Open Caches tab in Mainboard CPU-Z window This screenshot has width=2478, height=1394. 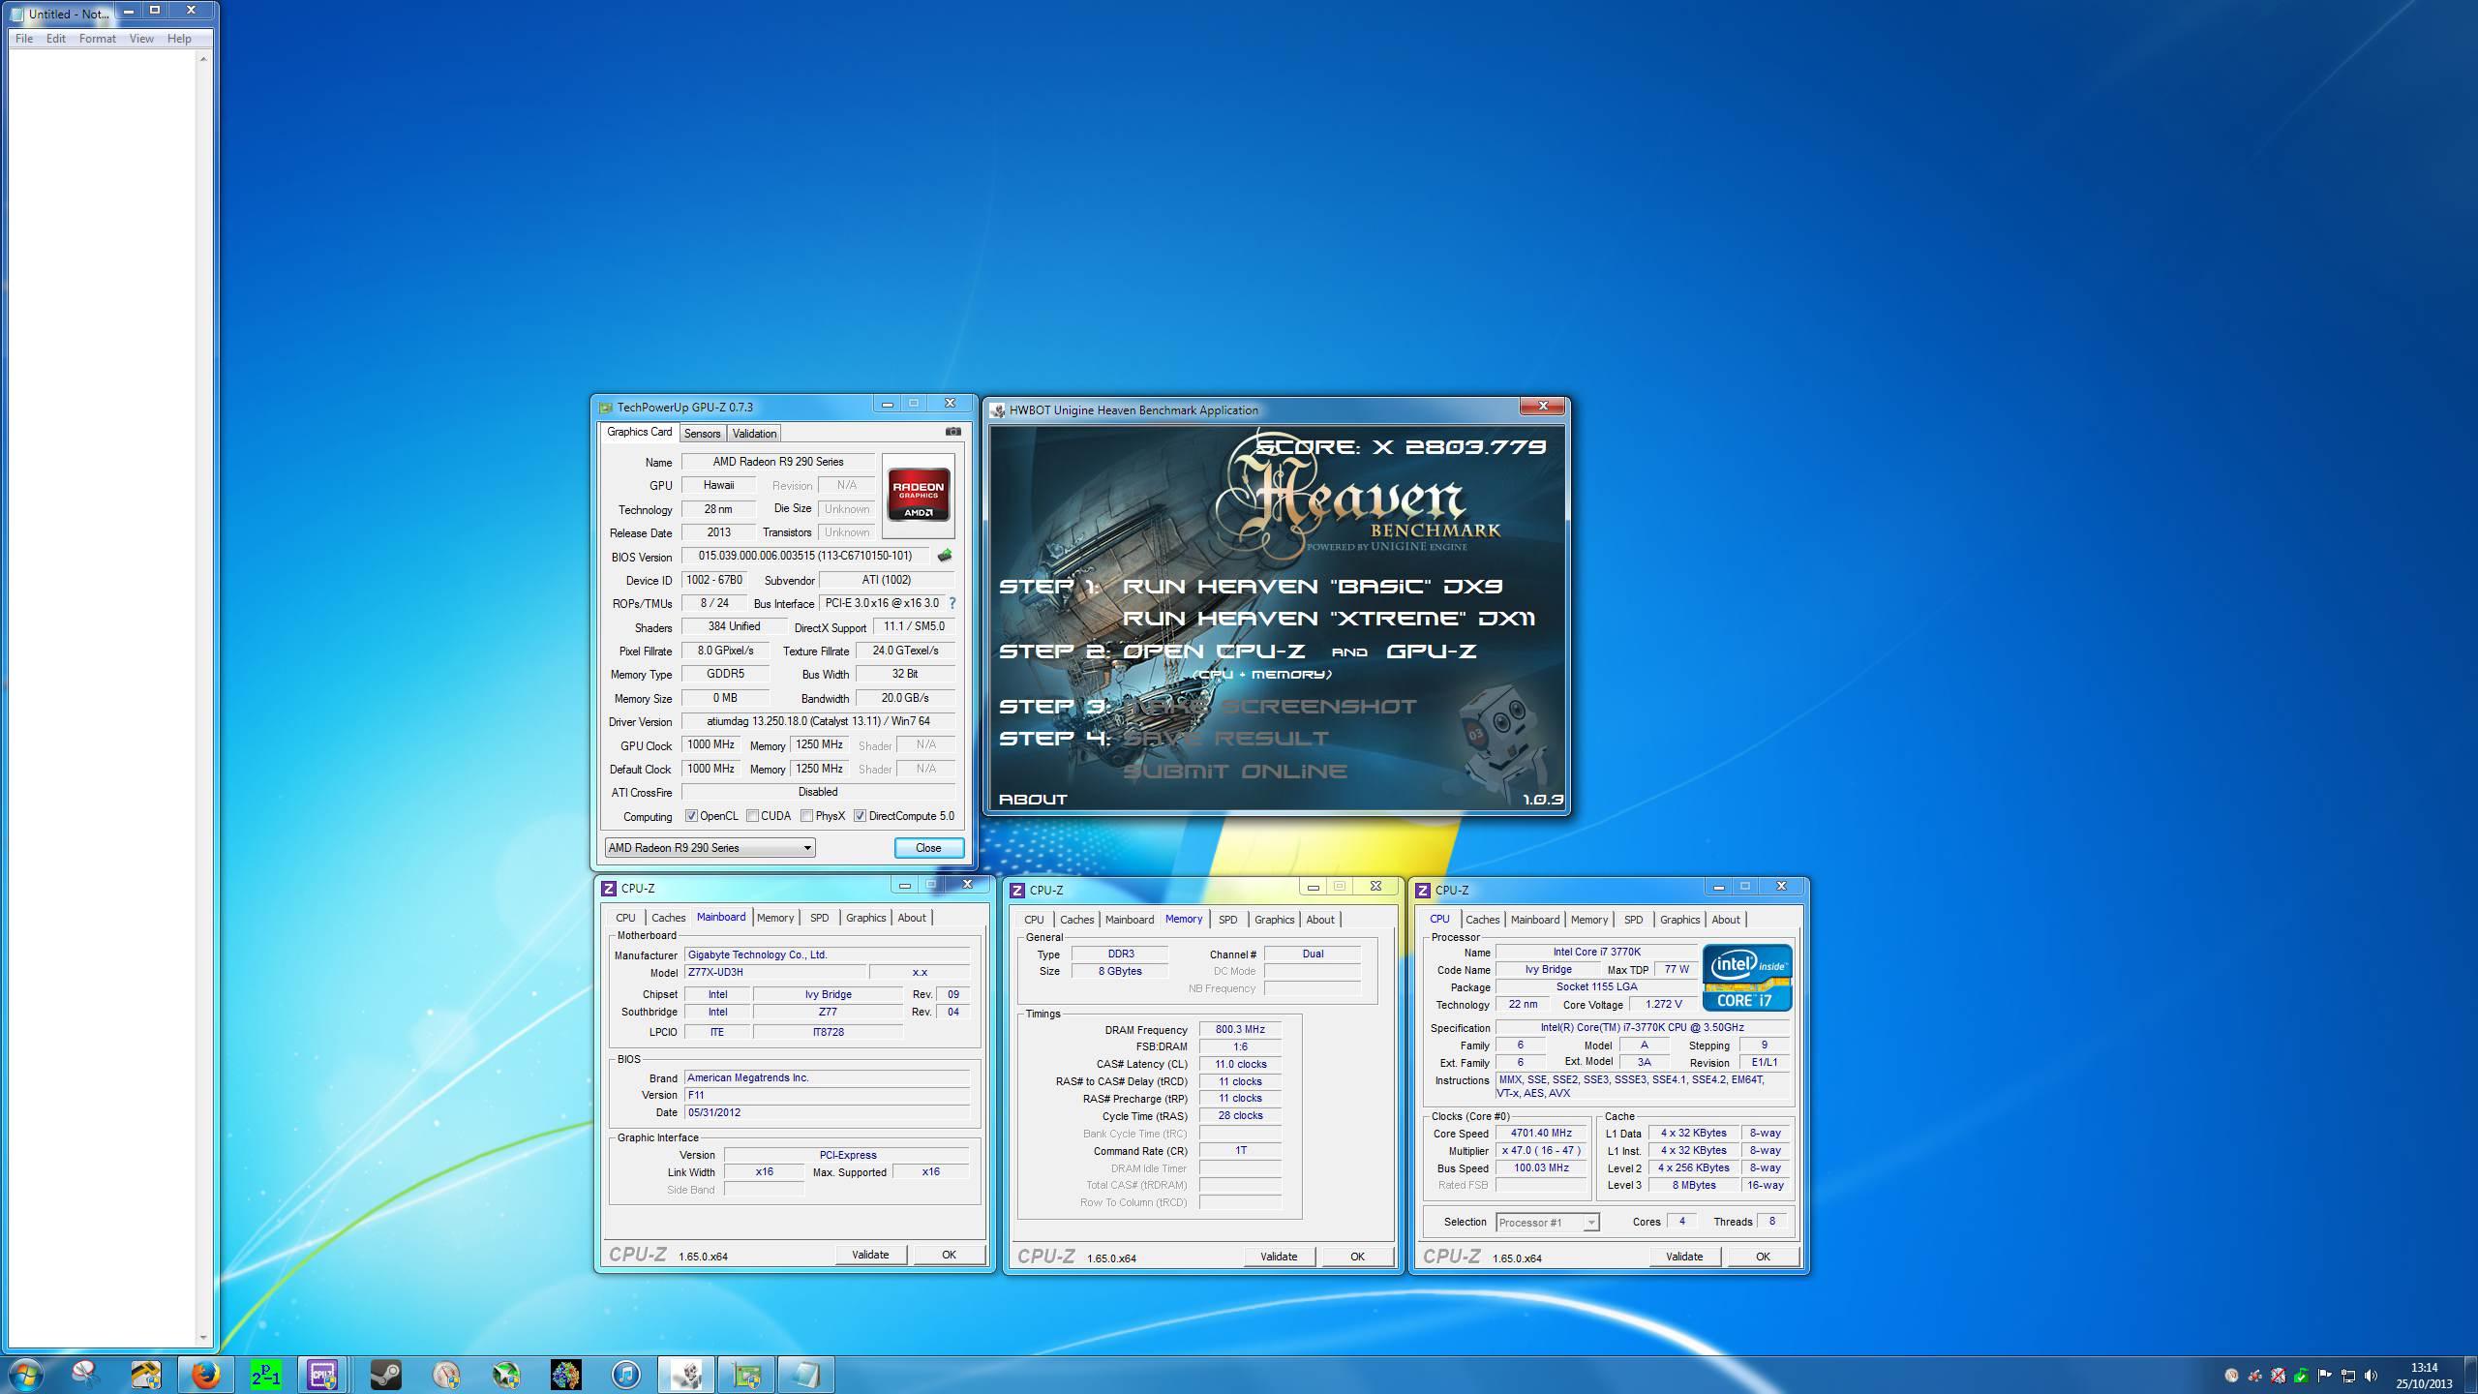[x=668, y=918]
